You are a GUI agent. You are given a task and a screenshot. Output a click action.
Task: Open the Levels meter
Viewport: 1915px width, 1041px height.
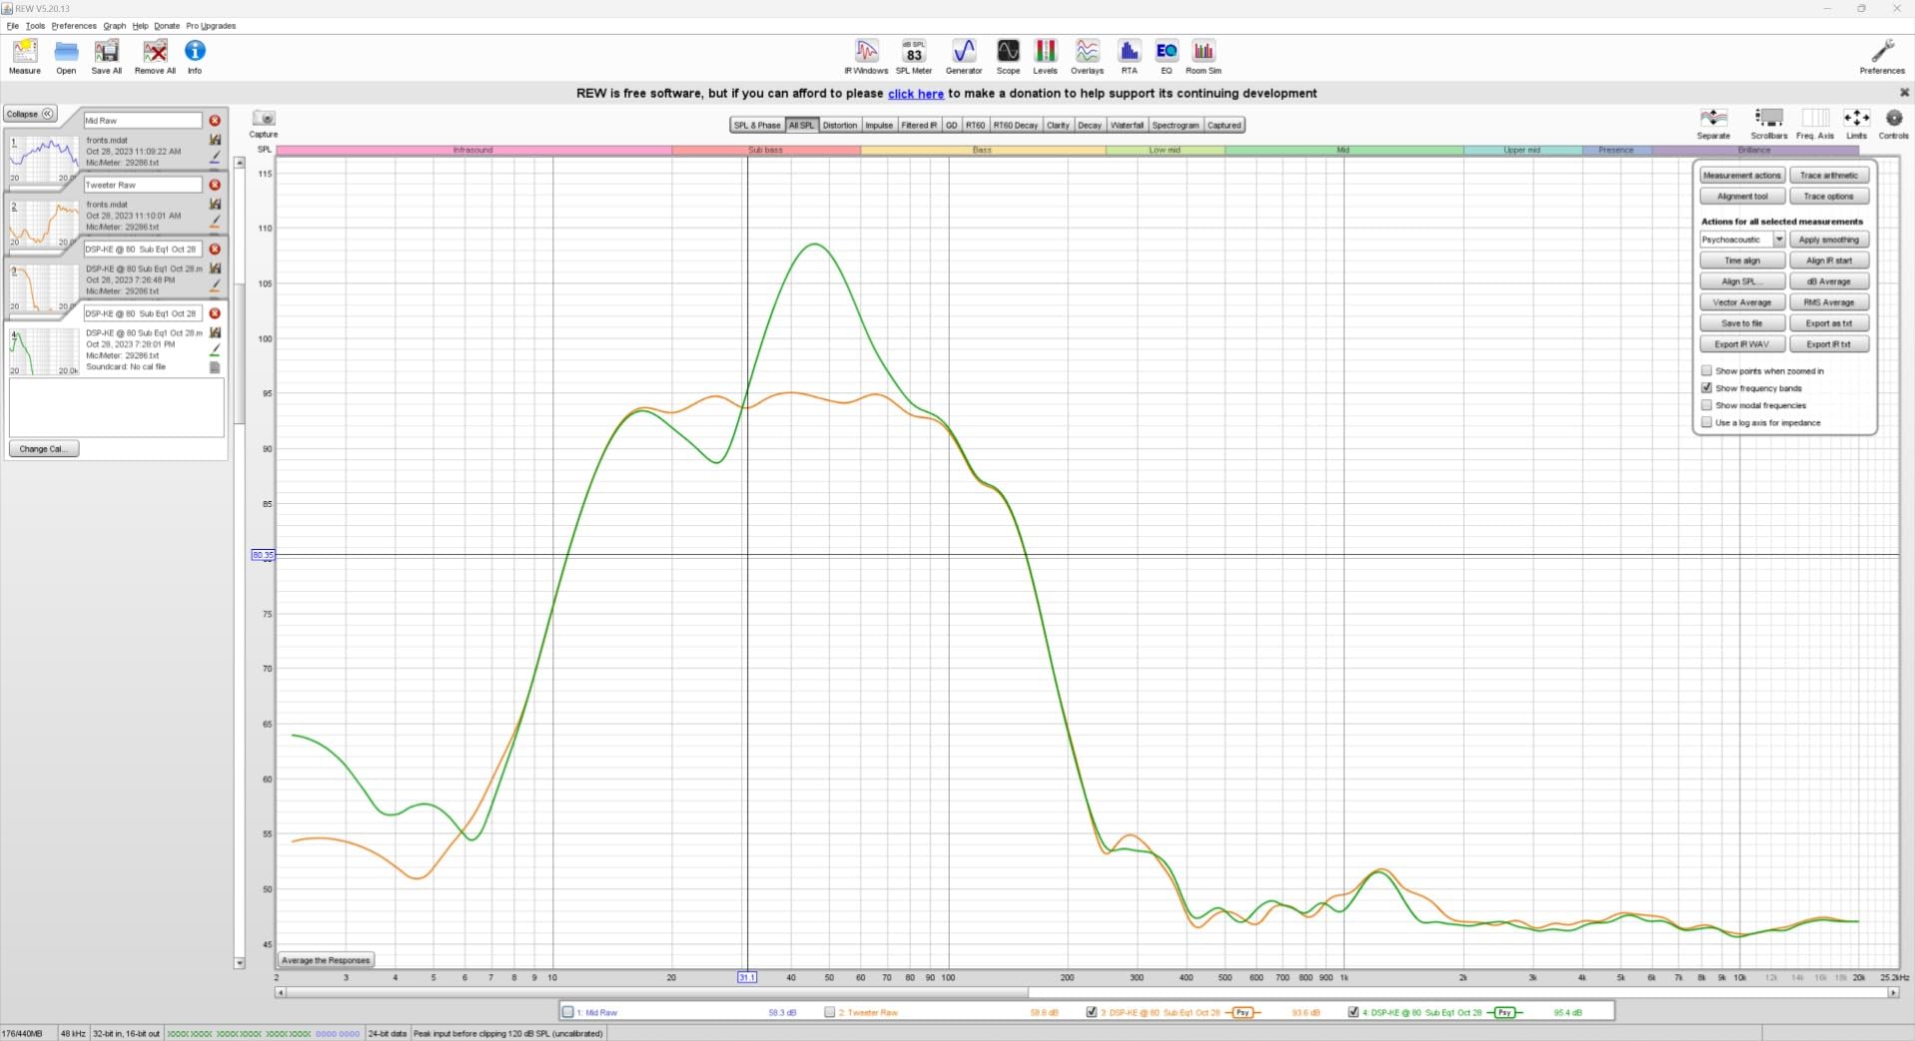tap(1045, 57)
